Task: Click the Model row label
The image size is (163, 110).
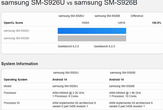Action: [x=8, y=86]
